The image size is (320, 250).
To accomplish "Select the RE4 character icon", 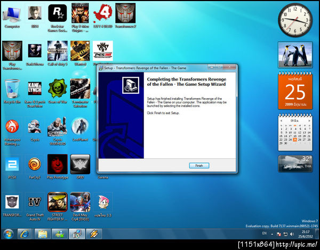I will pos(35,16).
